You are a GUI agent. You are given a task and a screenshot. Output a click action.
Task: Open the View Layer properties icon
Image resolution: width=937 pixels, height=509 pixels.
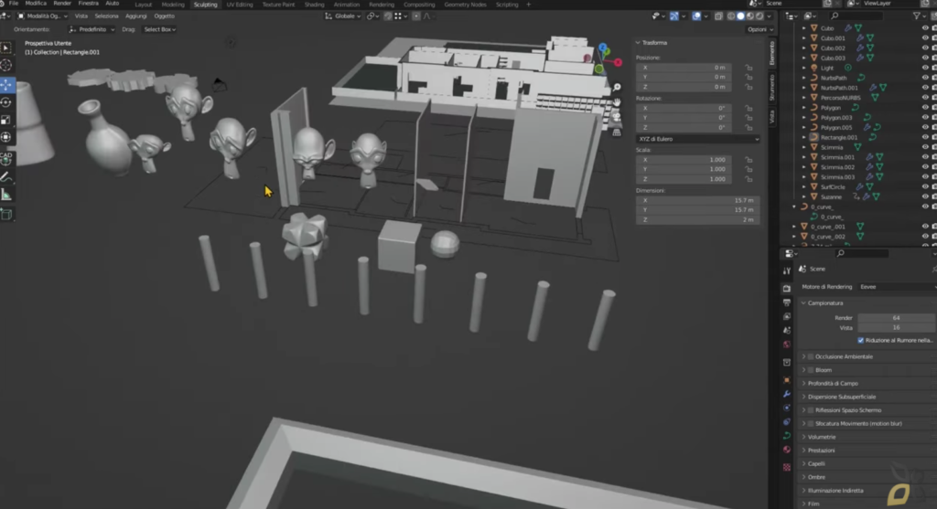click(786, 316)
